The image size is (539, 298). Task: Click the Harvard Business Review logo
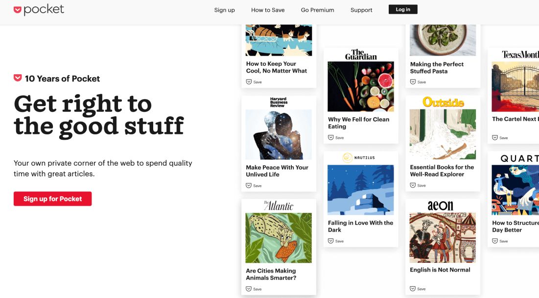tap(279, 102)
